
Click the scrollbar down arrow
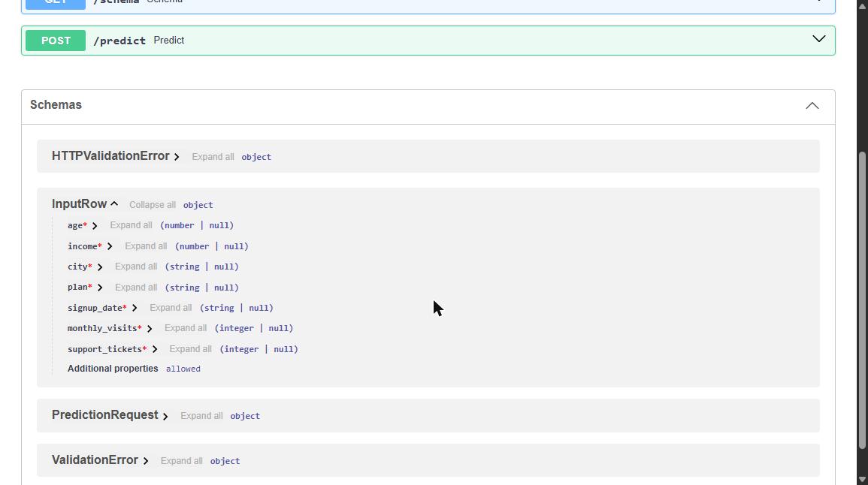tap(862, 480)
